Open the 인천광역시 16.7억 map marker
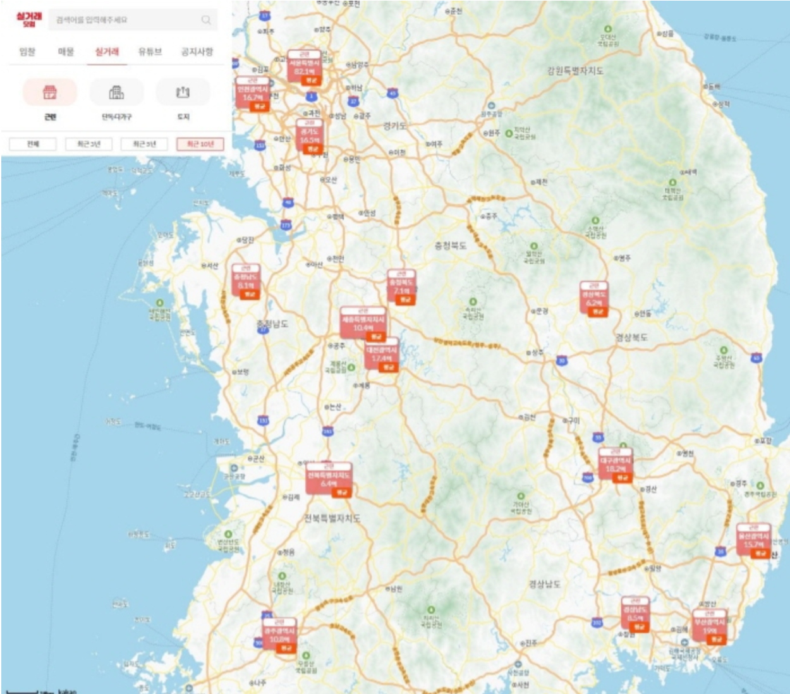Screen dimensions: 790x694 click(253, 94)
